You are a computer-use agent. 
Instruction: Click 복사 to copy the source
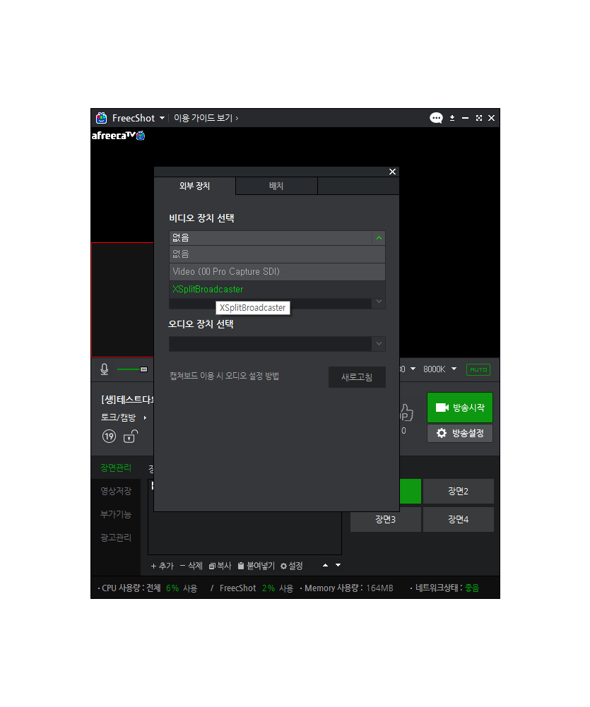[220, 566]
